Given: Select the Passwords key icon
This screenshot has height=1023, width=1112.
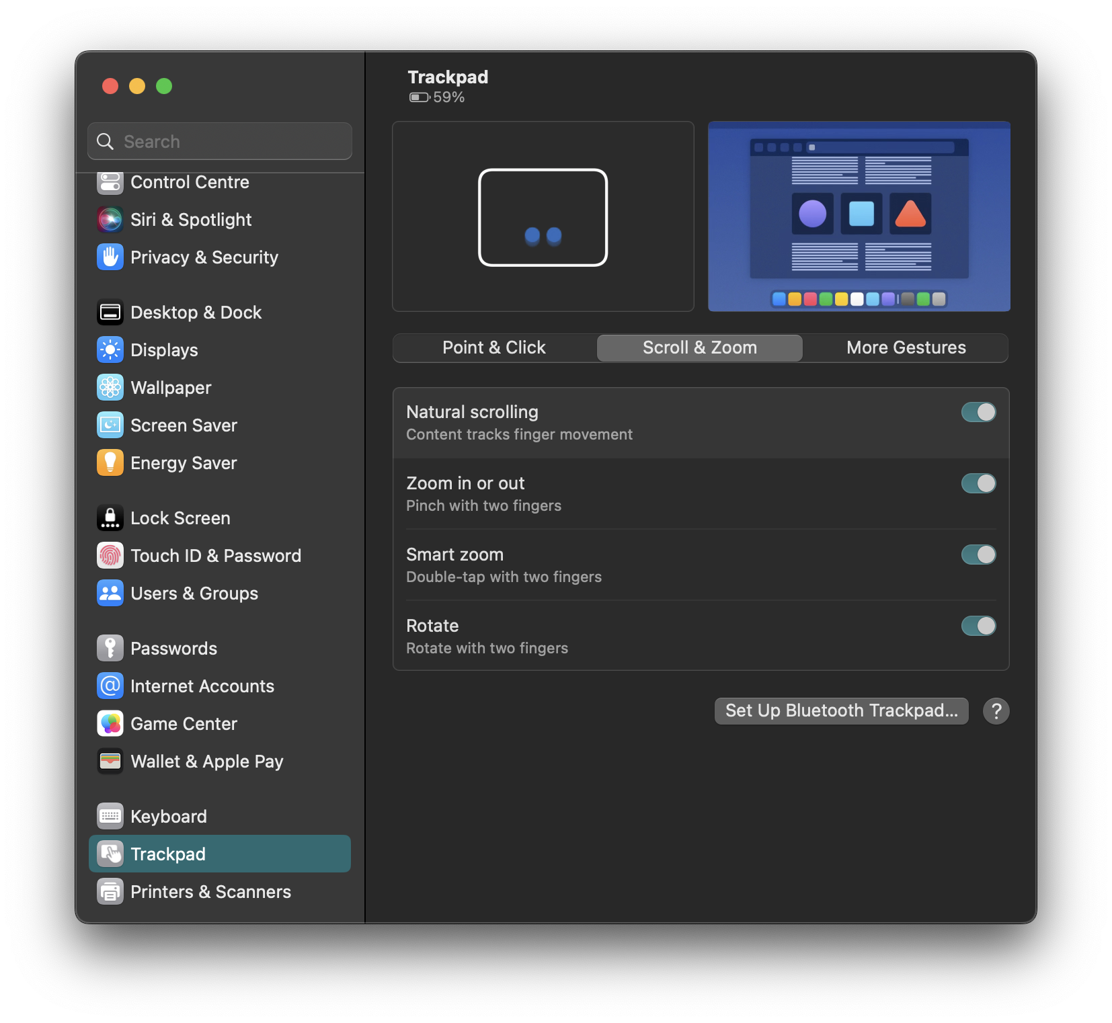Looking at the screenshot, I should [x=110, y=649].
